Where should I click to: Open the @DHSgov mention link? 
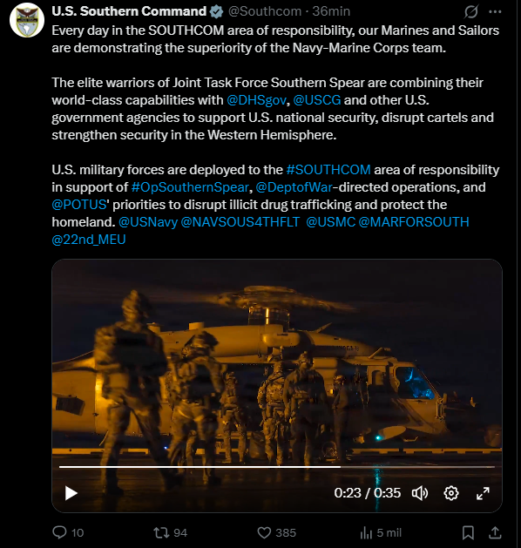[x=256, y=100]
